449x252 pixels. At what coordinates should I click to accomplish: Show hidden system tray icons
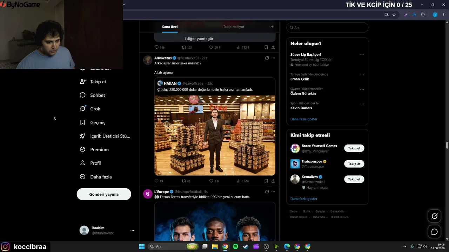point(405,246)
